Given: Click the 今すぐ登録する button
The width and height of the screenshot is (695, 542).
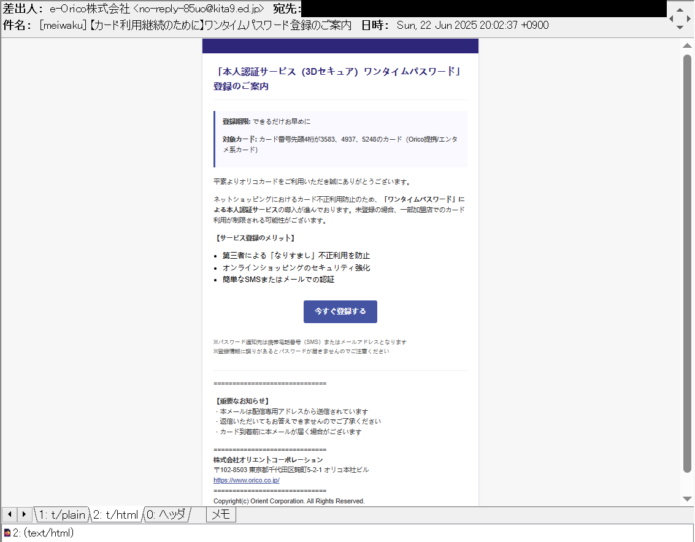Looking at the screenshot, I should coord(340,311).
